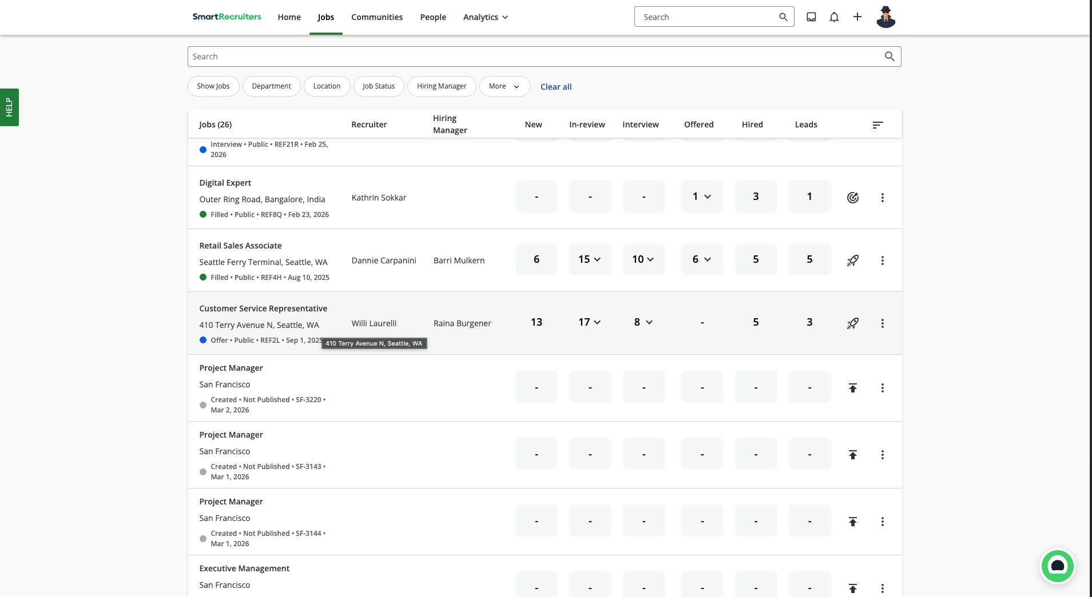The width and height of the screenshot is (1092, 597).
Task: Click rocket icon for Customer Service Representative
Action: (852, 323)
